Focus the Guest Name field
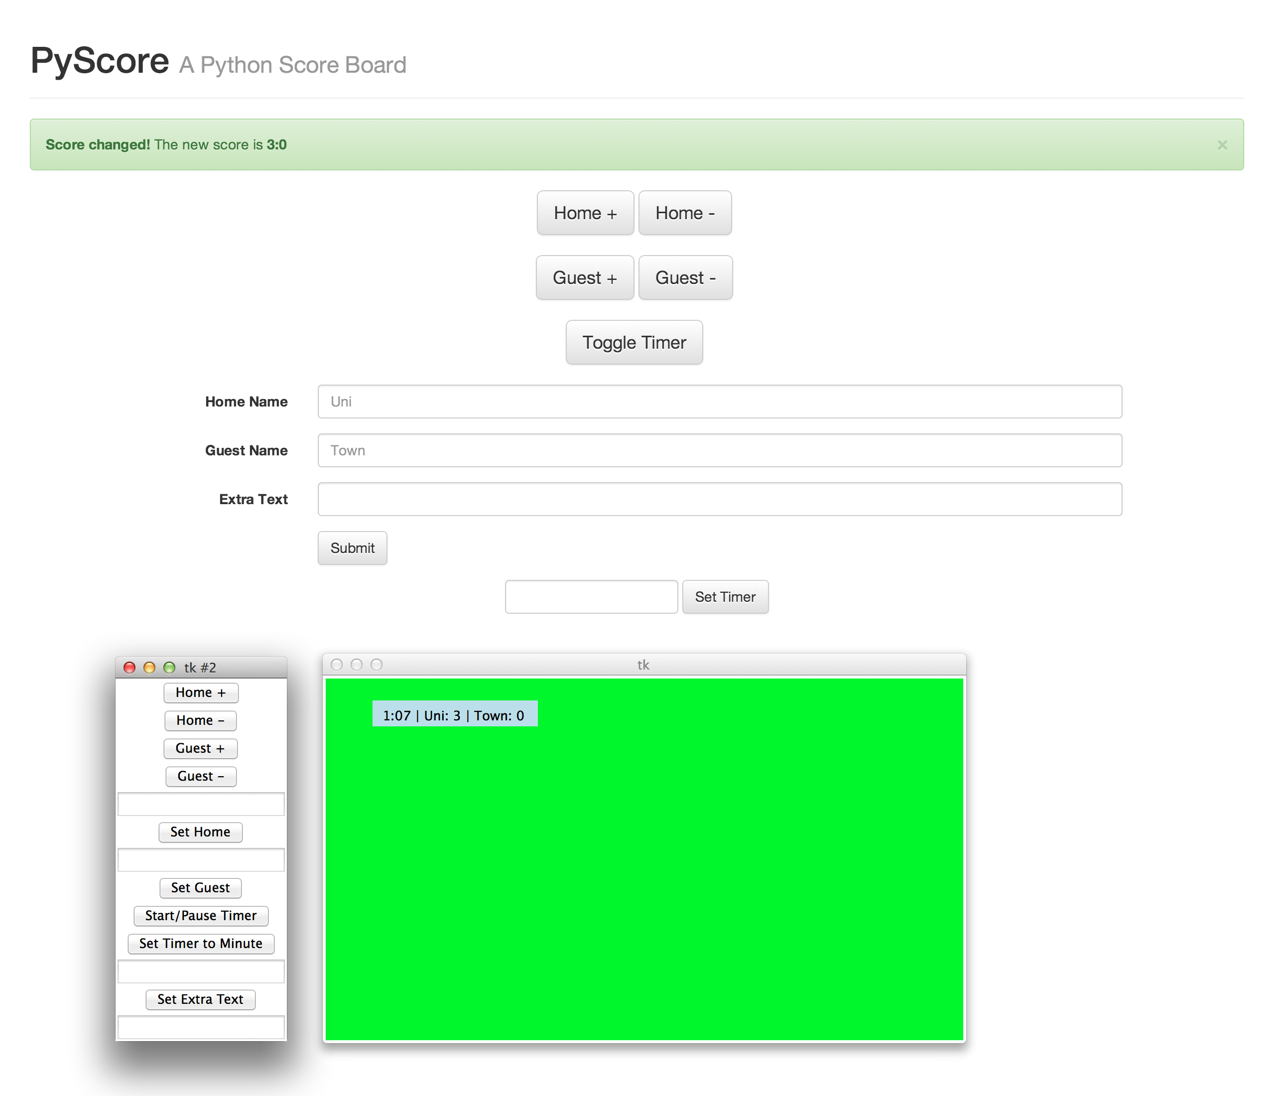This screenshot has height=1096, width=1275. [719, 450]
